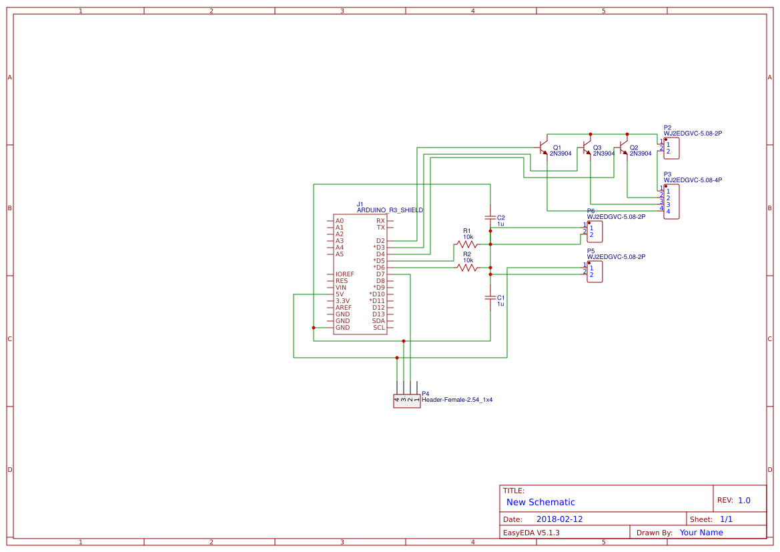Select connector P6 symbol

point(595,230)
